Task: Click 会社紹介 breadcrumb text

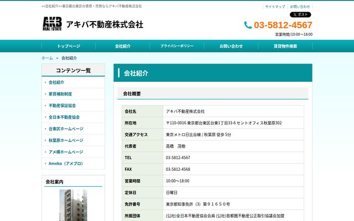Action: [69, 58]
